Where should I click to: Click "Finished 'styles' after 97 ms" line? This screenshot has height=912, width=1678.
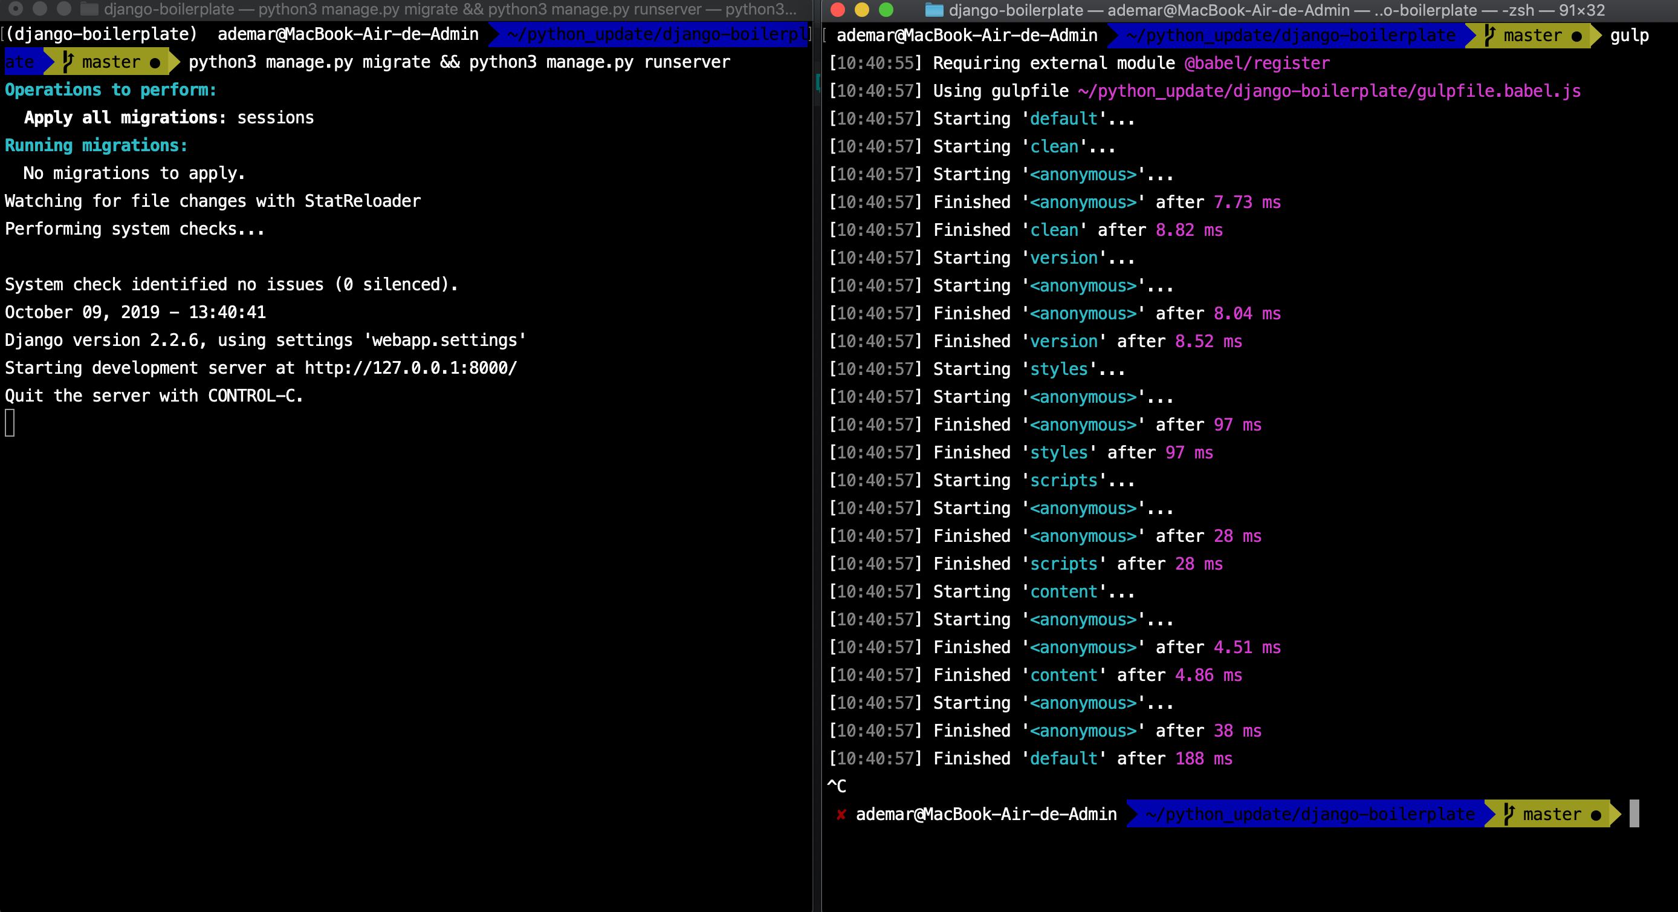1021,452
